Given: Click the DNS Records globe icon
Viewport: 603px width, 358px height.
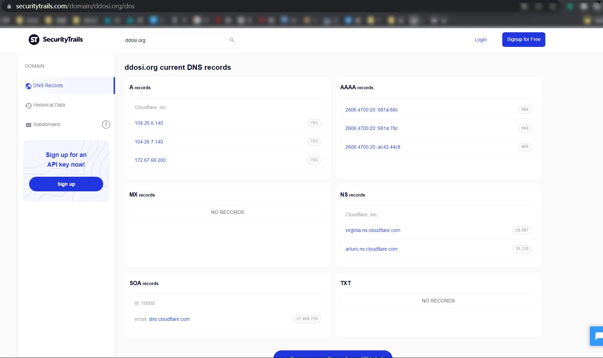Looking at the screenshot, I should 28,86.
